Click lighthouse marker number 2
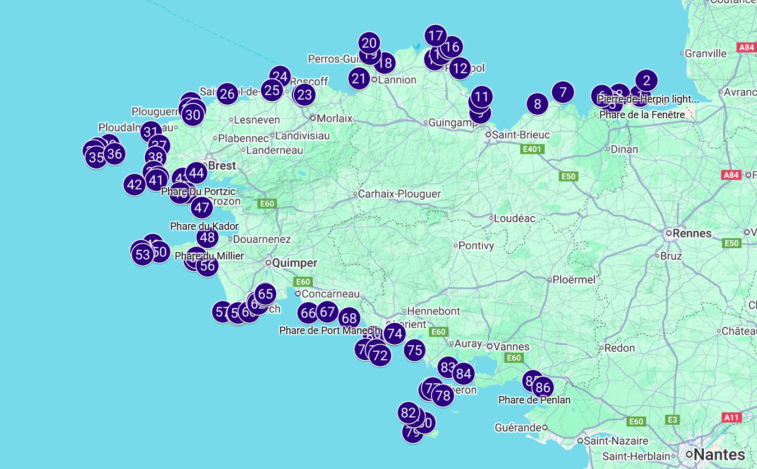Screen dimensions: 757x469 point(647,80)
